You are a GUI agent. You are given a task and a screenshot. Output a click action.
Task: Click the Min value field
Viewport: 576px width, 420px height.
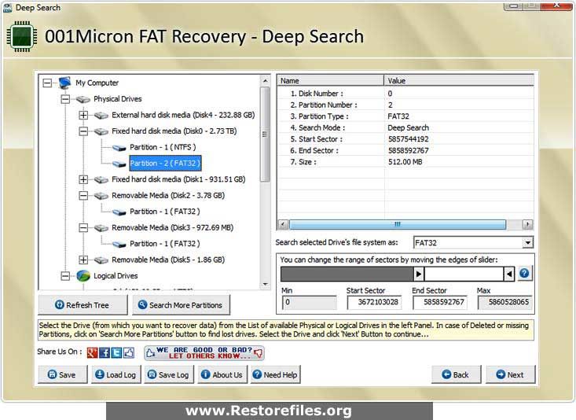coord(309,302)
